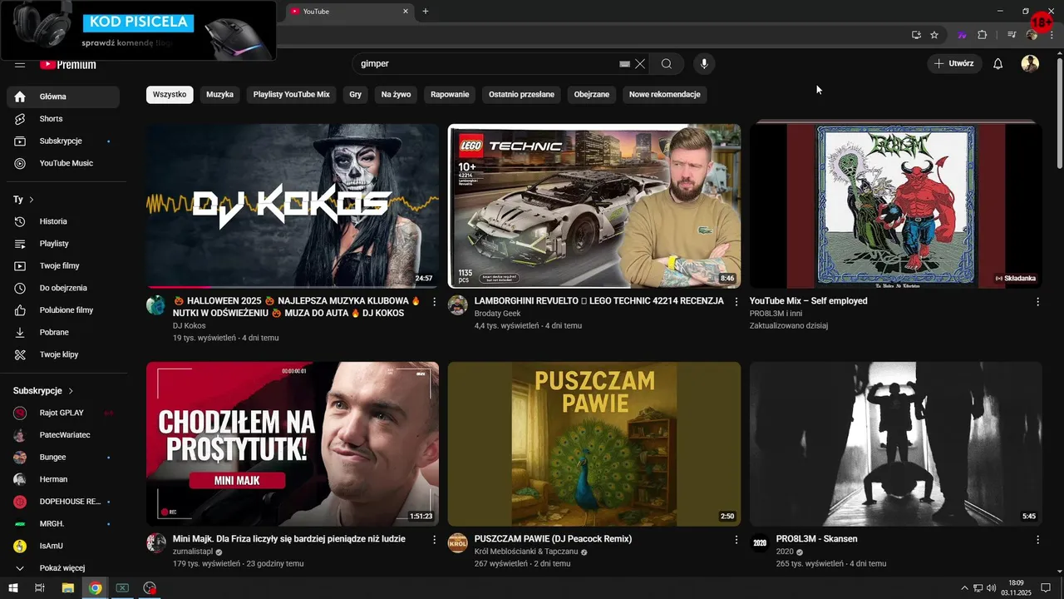The image size is (1064, 599).
Task: Open PatecWariatec subscription channel
Action: [63, 435]
